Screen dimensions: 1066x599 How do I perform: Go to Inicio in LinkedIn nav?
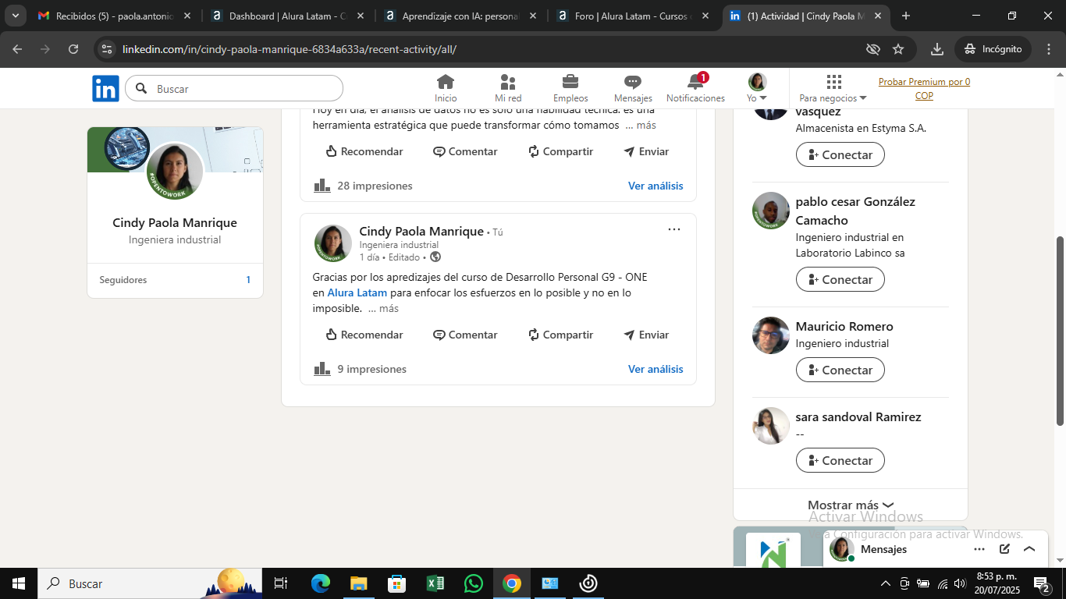coord(446,88)
